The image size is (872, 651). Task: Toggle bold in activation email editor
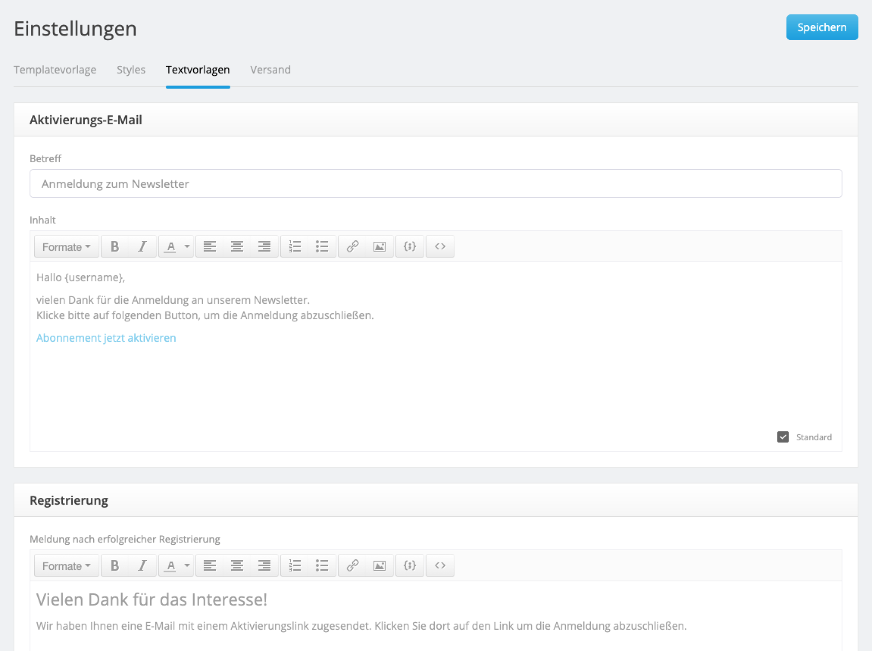click(x=115, y=247)
